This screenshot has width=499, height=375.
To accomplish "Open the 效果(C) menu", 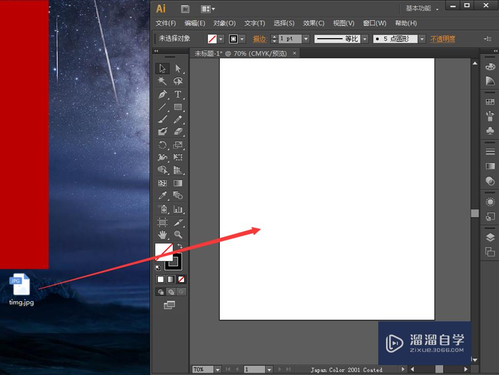I will coord(313,23).
